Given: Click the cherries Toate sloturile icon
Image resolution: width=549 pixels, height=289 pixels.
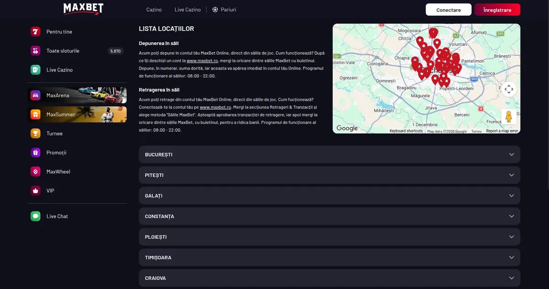Looking at the screenshot, I should (36, 51).
